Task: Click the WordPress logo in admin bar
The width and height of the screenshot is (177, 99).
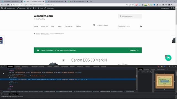Action: point(2,8)
